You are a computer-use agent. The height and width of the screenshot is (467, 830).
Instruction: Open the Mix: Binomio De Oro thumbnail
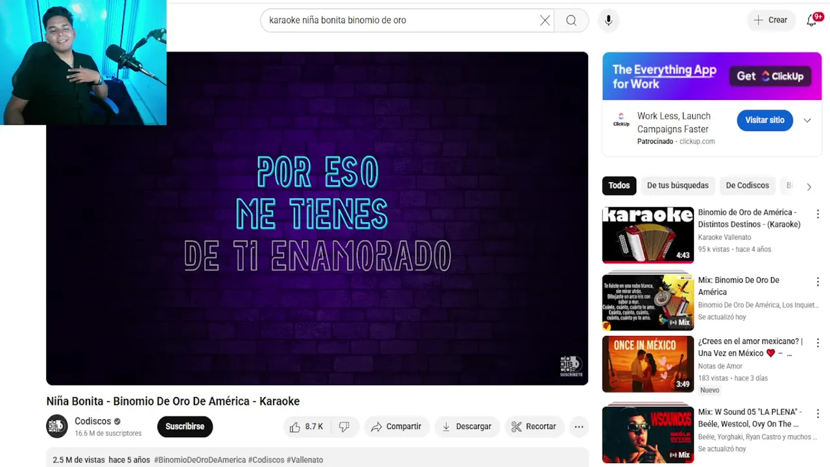(648, 302)
